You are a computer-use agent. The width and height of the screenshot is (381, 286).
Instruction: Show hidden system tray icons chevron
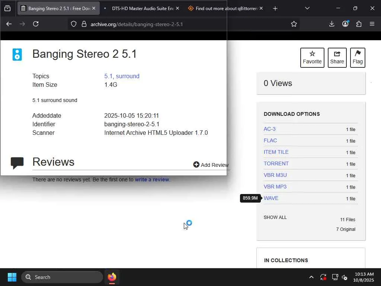click(x=311, y=277)
